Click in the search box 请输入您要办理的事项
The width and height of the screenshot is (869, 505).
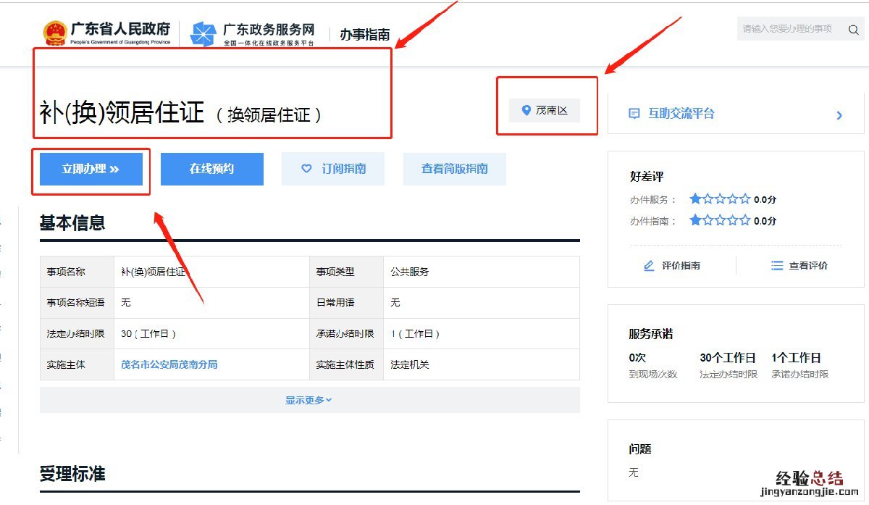coord(789,29)
